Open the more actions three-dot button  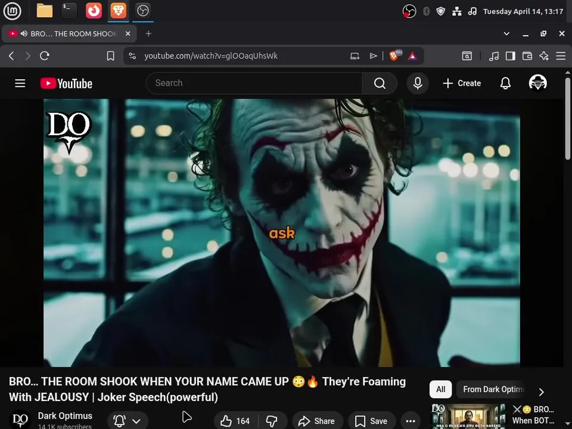(x=411, y=421)
